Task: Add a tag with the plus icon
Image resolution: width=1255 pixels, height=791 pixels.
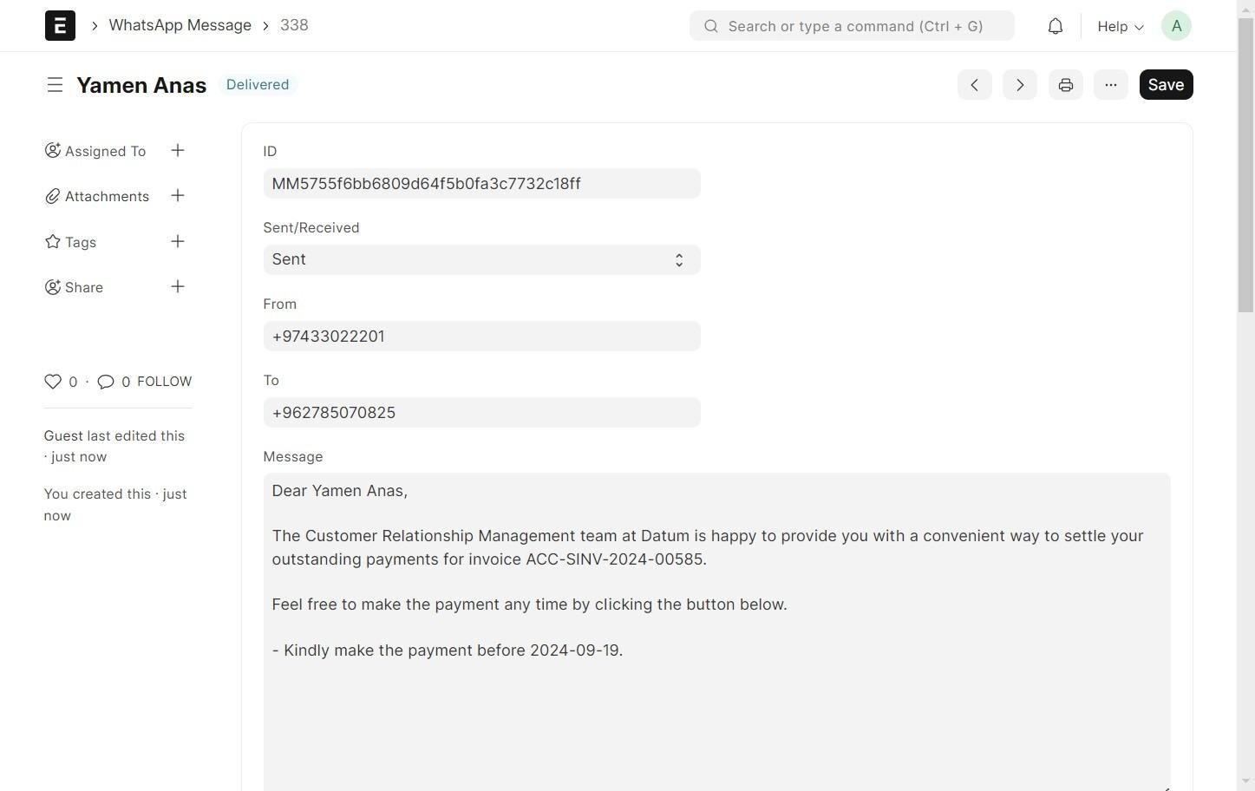Action: click(x=178, y=242)
